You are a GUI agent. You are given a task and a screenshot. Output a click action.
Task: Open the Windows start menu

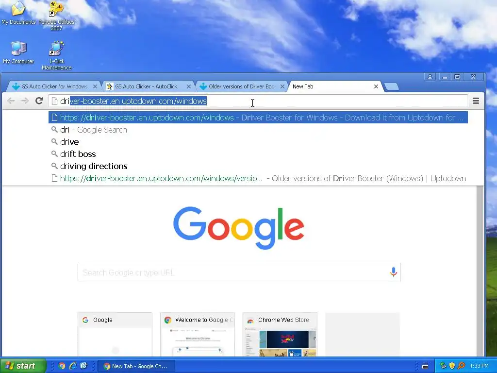pyautogui.click(x=23, y=366)
